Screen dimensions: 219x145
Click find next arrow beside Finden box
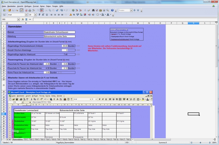tap(135, 10)
